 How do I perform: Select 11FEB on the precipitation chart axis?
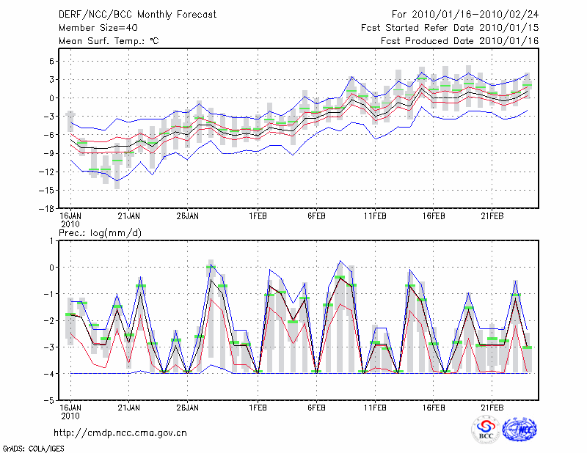(x=375, y=408)
